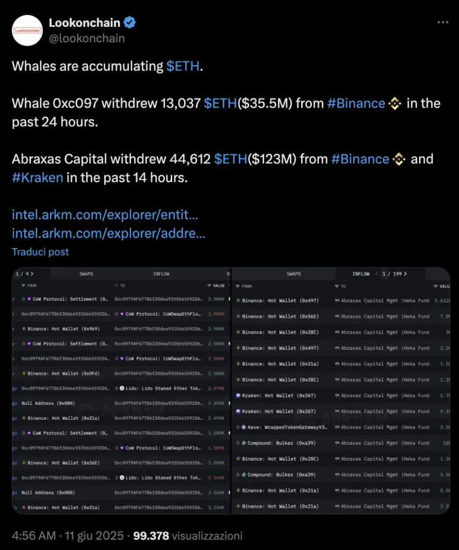Open the intel.arkm.com/explorer/addre… link

point(108,234)
